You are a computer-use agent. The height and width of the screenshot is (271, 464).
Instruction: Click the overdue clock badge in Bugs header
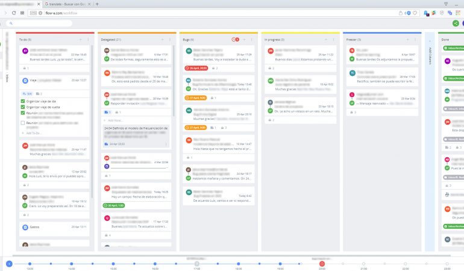[236, 39]
